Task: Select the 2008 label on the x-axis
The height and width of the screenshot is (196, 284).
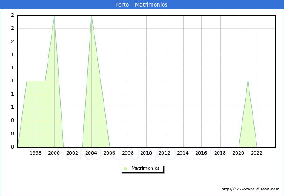Action: [128, 153]
